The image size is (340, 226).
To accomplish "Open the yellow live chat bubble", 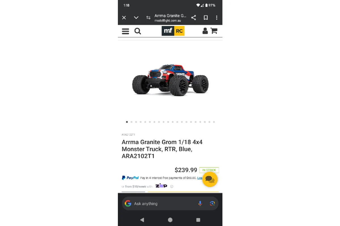I will tap(210, 179).
